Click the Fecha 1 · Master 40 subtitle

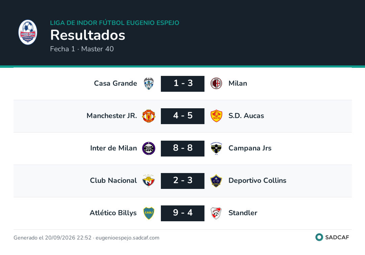(x=82, y=49)
